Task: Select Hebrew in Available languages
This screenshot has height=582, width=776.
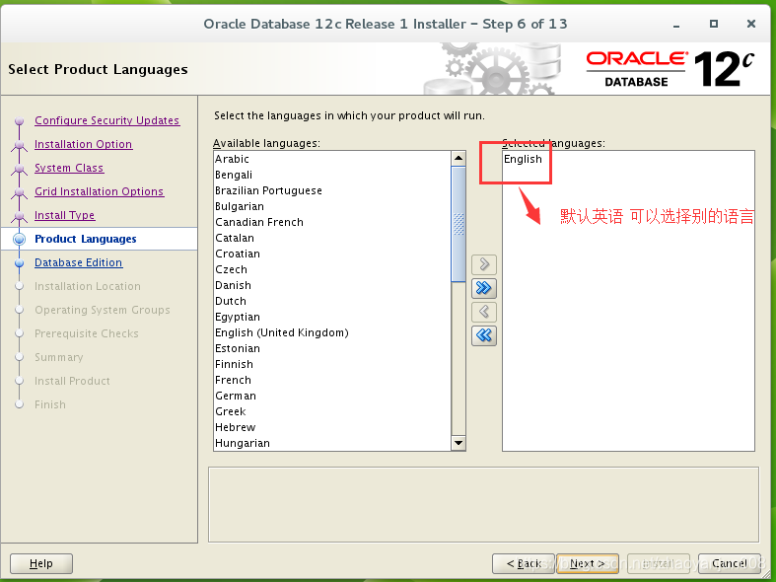Action: coord(332,427)
